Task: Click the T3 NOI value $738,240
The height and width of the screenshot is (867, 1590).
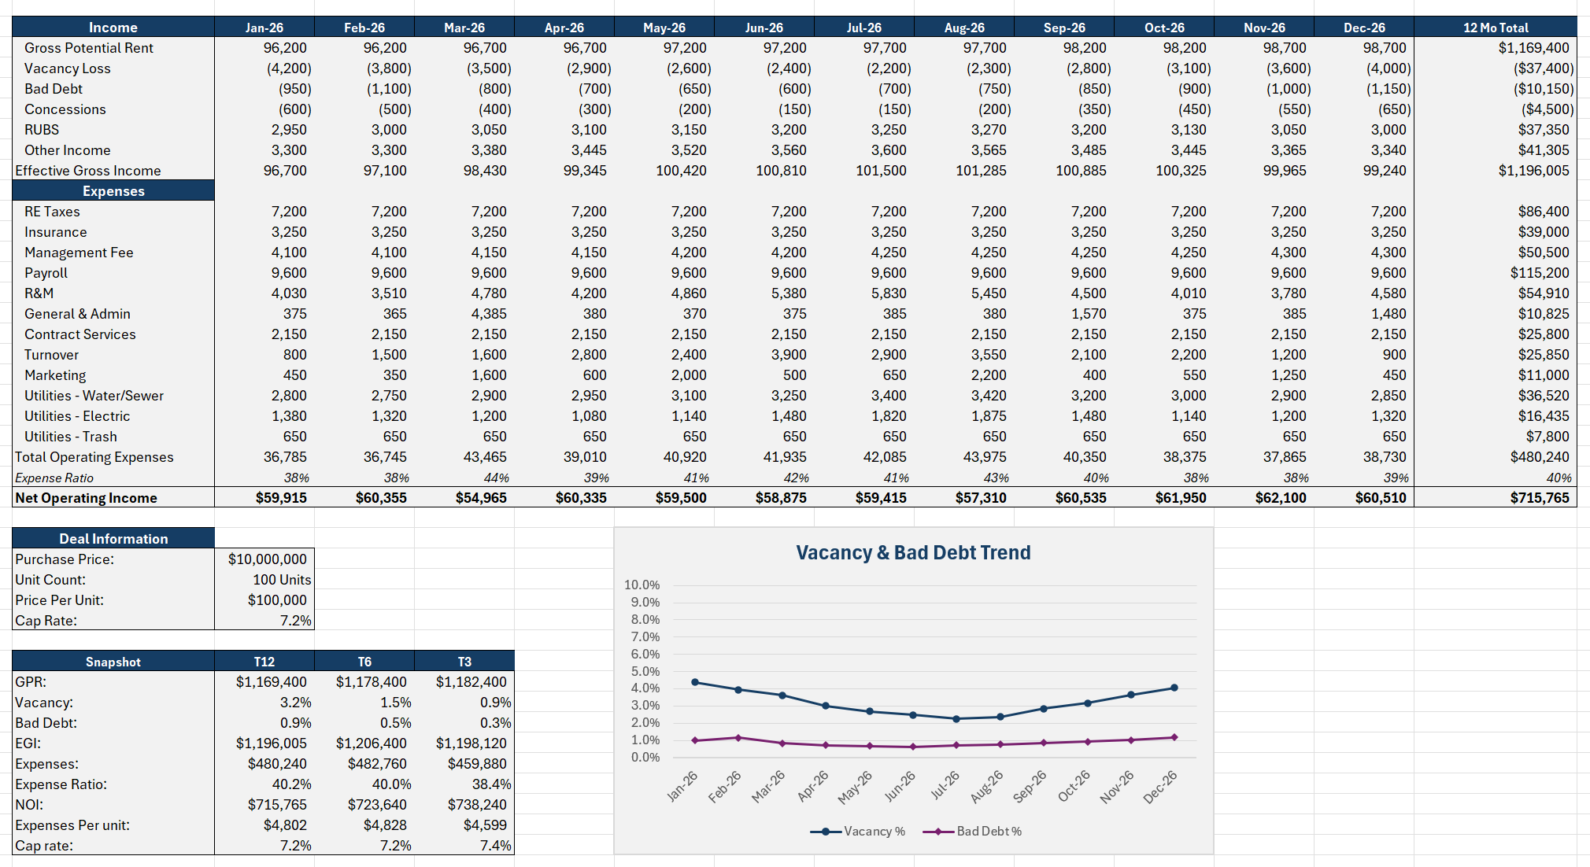Action: [x=477, y=805]
